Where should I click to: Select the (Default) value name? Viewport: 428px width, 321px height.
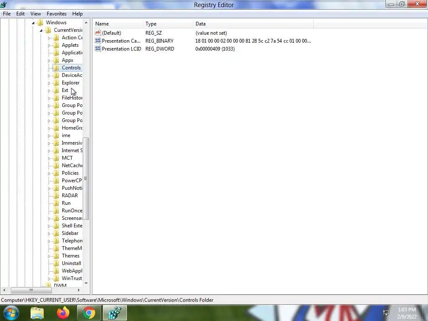pyautogui.click(x=111, y=33)
